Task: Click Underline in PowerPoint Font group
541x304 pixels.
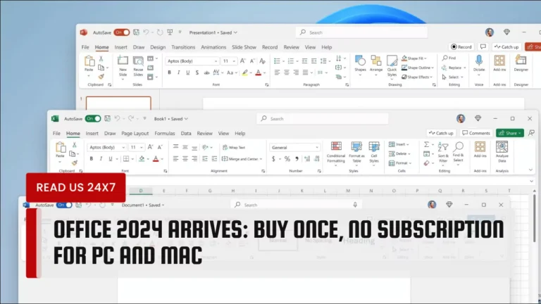Action: tap(187, 72)
